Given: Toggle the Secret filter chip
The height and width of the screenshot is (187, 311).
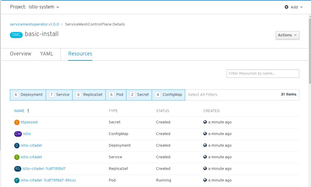Looking at the screenshot, I should [x=139, y=95].
